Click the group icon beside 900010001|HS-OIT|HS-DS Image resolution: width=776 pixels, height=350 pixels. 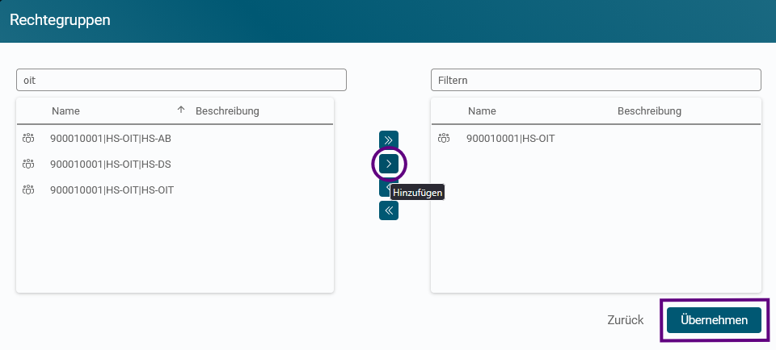[x=28, y=164]
